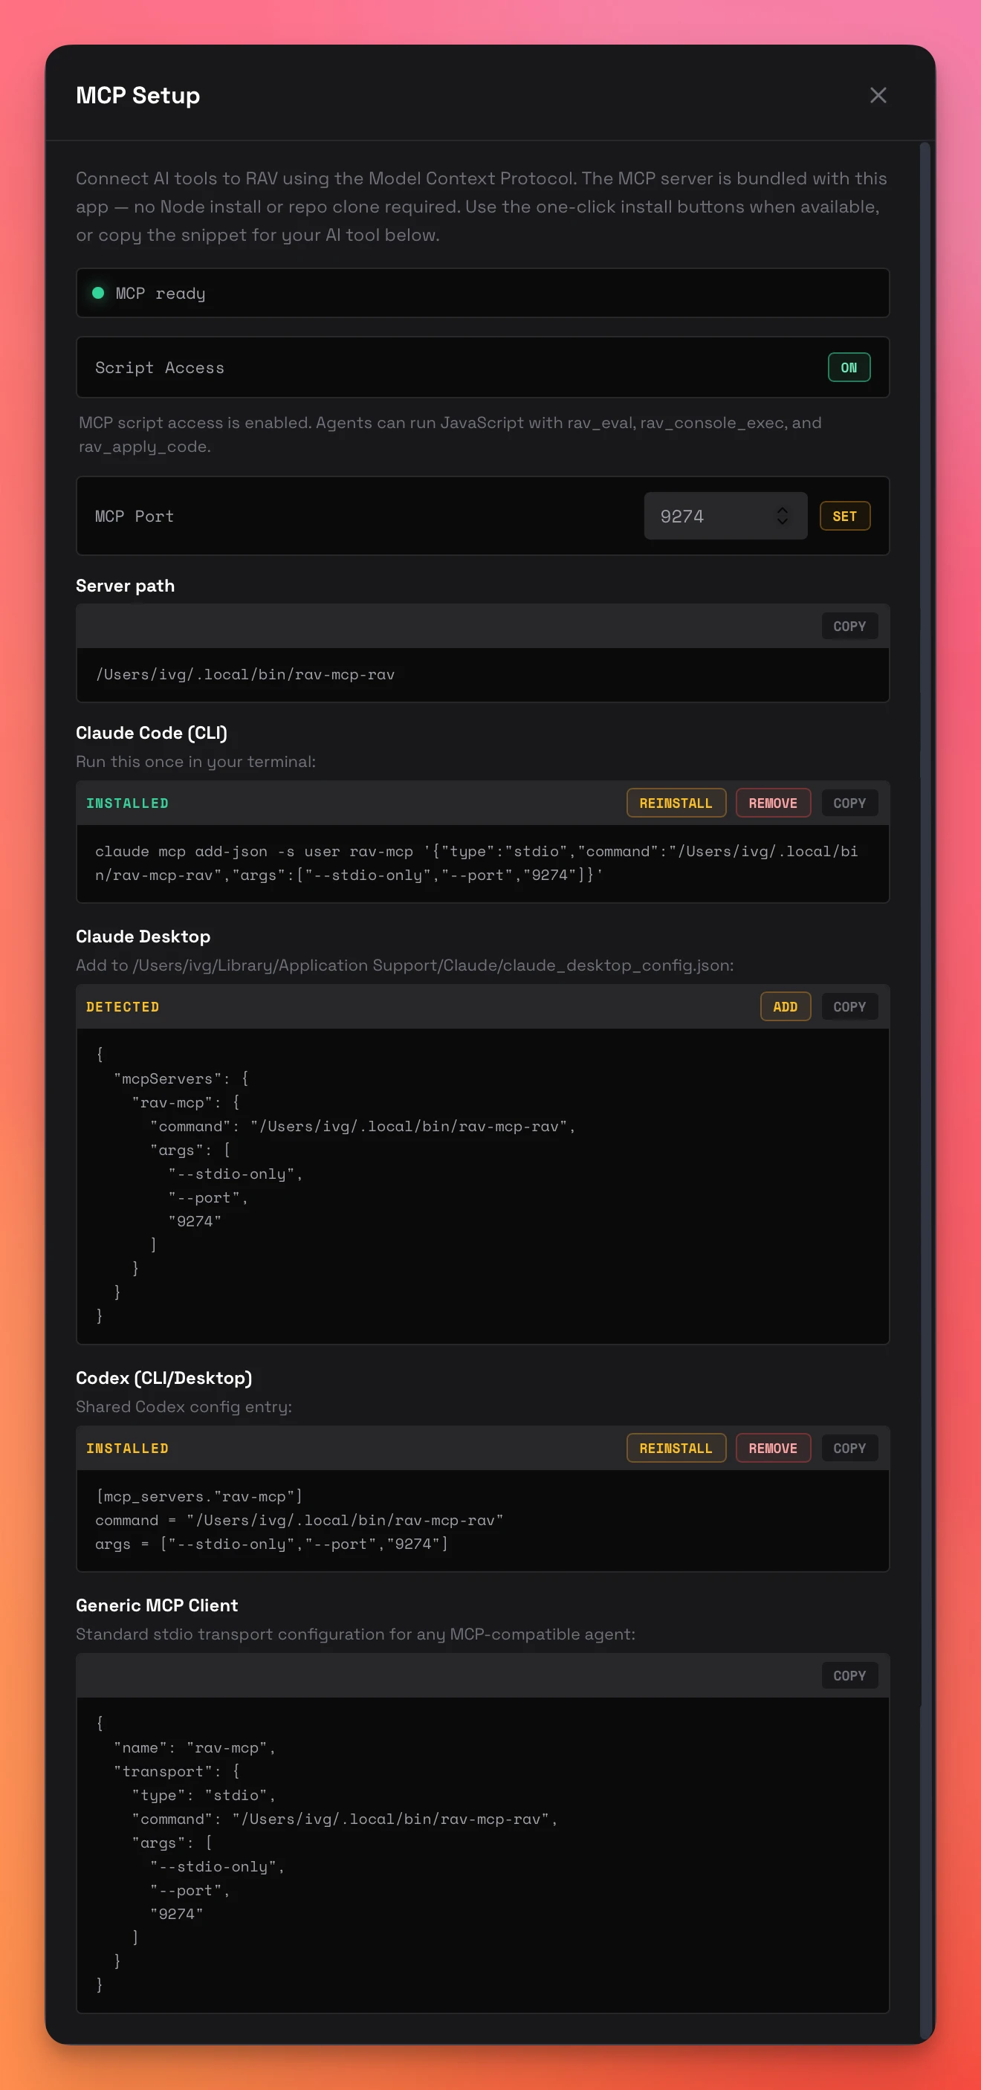Reinstall Codex integration
The width and height of the screenshot is (981, 2090).
676,1449
